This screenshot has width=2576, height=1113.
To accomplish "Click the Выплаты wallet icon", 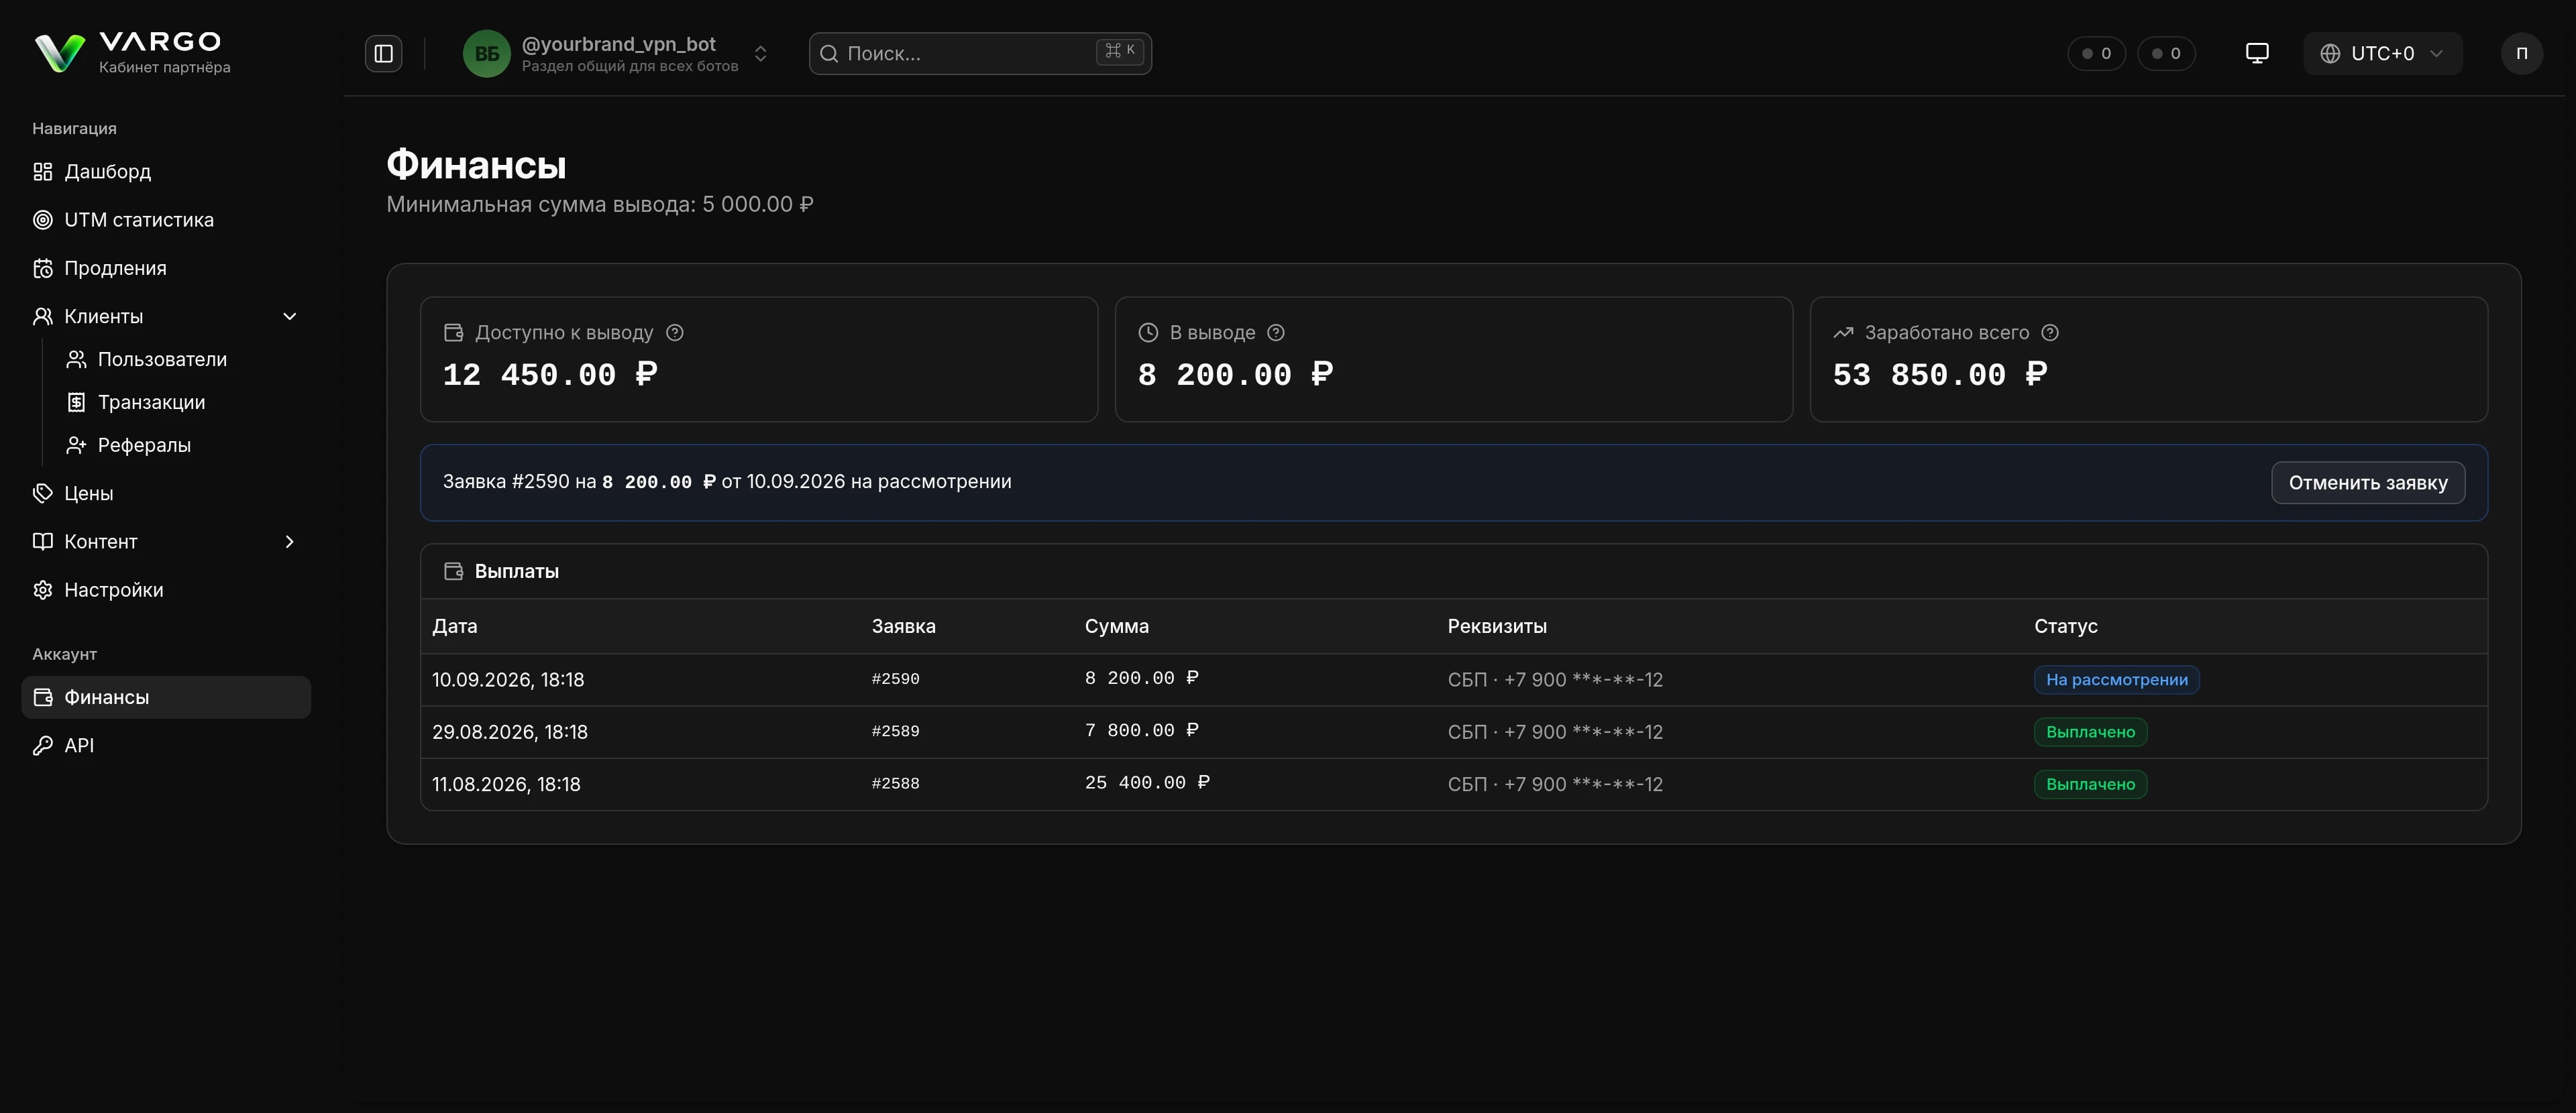I will click(x=453, y=571).
